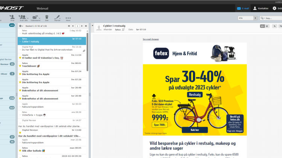Screen dimensions: 282x158
Task: Open the Svar alle dropdown arrow
Action: pyautogui.click(x=28, y=18)
